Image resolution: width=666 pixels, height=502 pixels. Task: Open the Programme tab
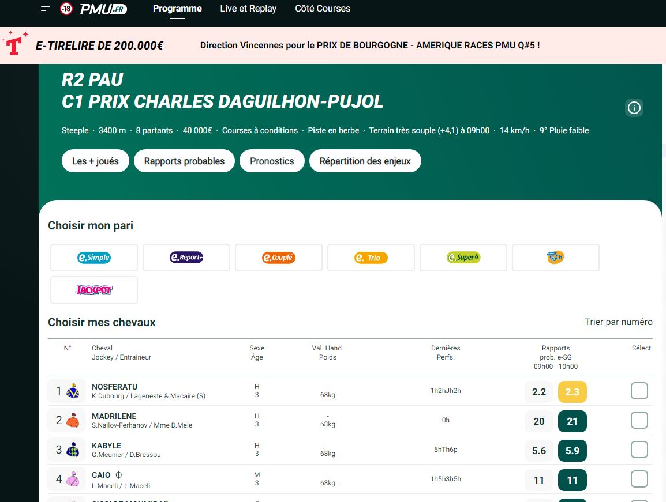point(177,9)
